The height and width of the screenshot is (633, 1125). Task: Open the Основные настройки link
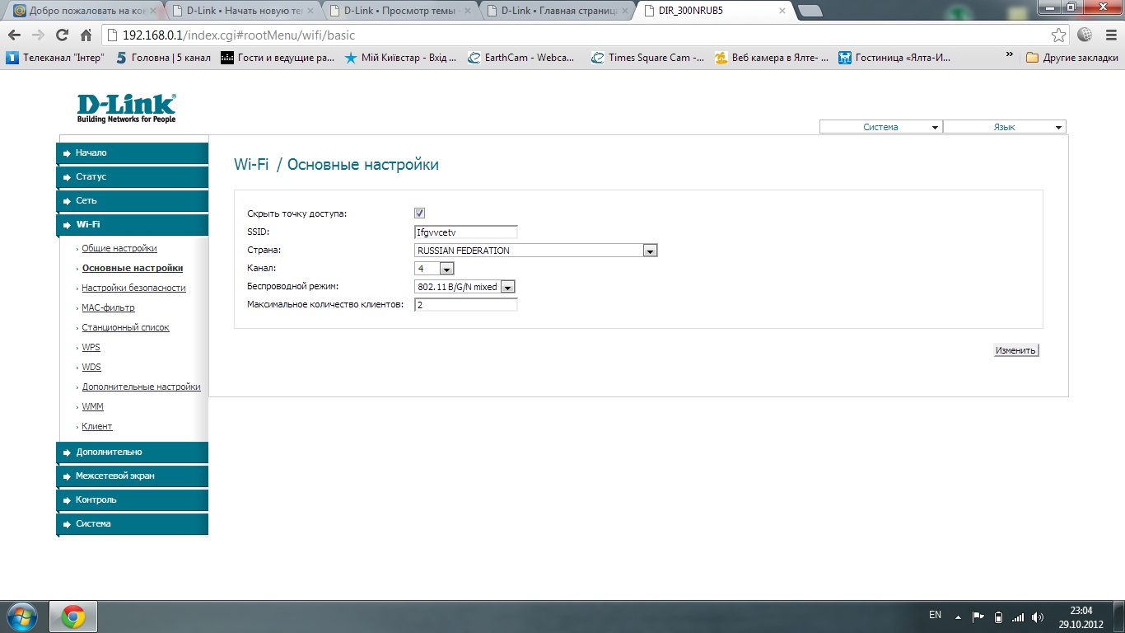pyautogui.click(x=133, y=268)
